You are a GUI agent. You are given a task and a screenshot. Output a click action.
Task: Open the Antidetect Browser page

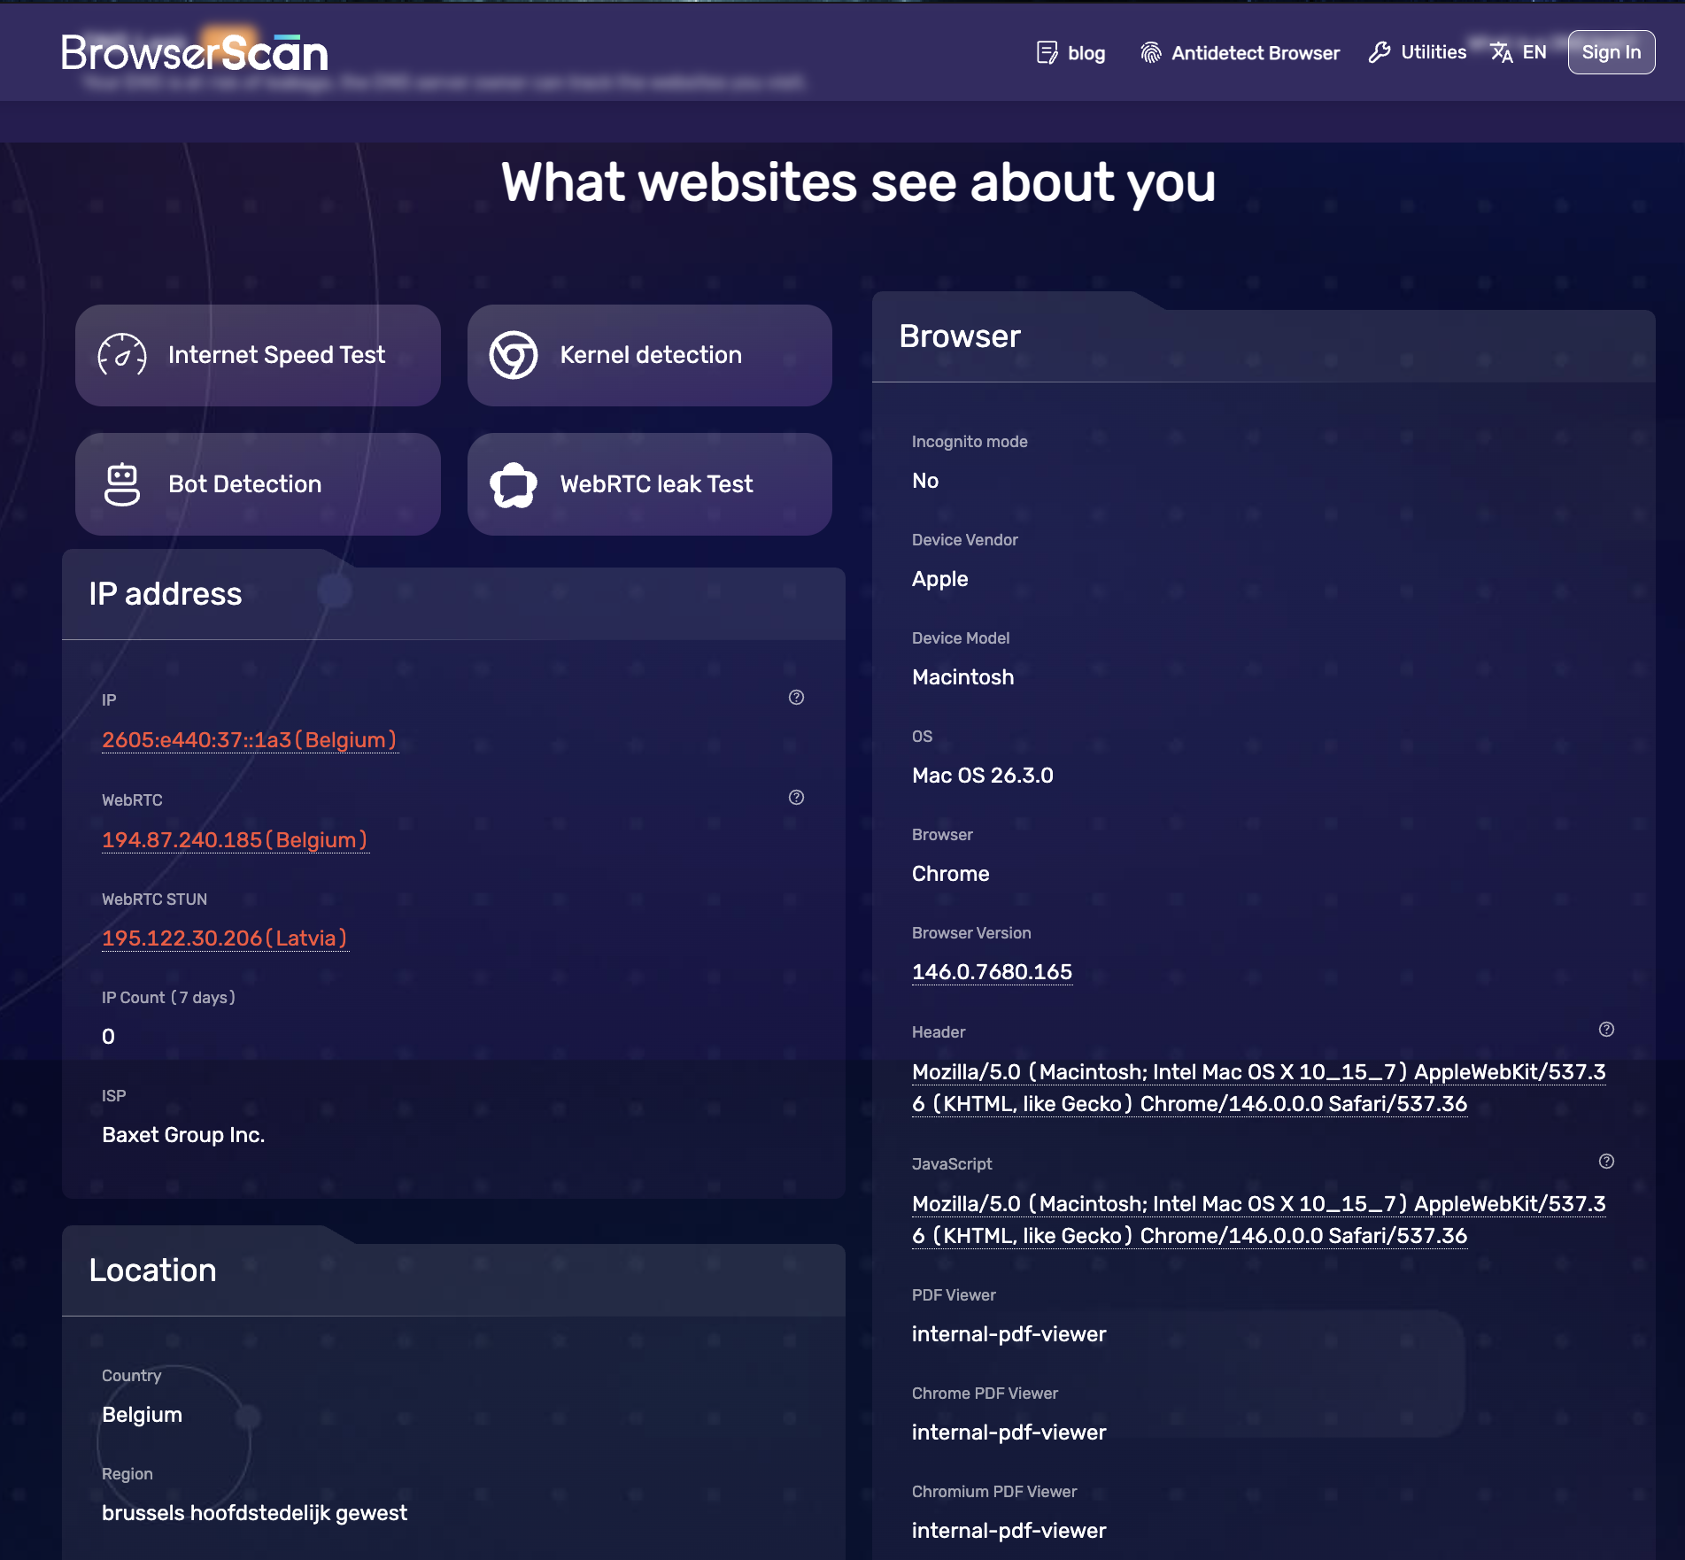coord(1256,53)
